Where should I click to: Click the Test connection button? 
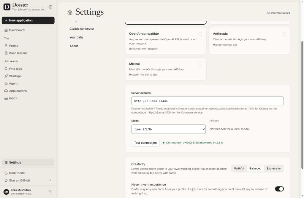[x=145, y=143]
